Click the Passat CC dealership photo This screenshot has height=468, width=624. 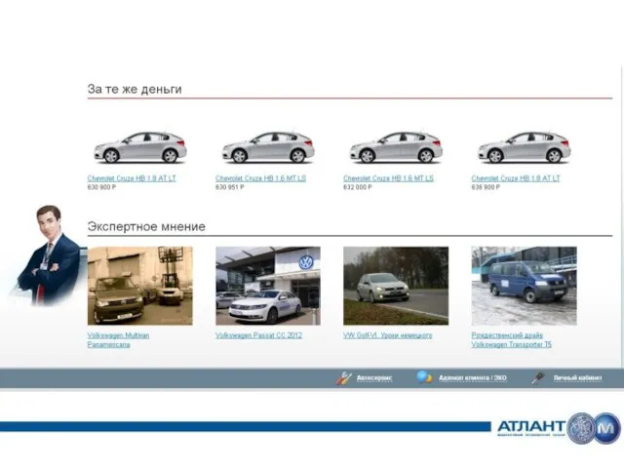tap(267, 285)
